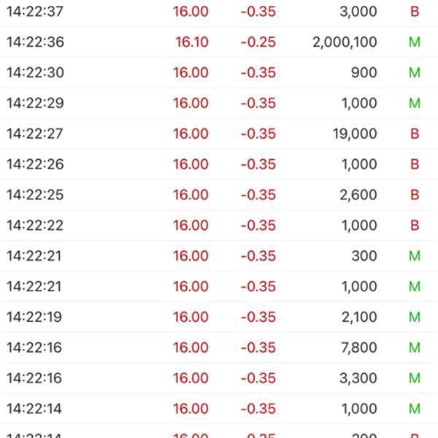Click the B marker in the 14:22:27 row
Viewport: 438px width, 438px height.
point(415,134)
